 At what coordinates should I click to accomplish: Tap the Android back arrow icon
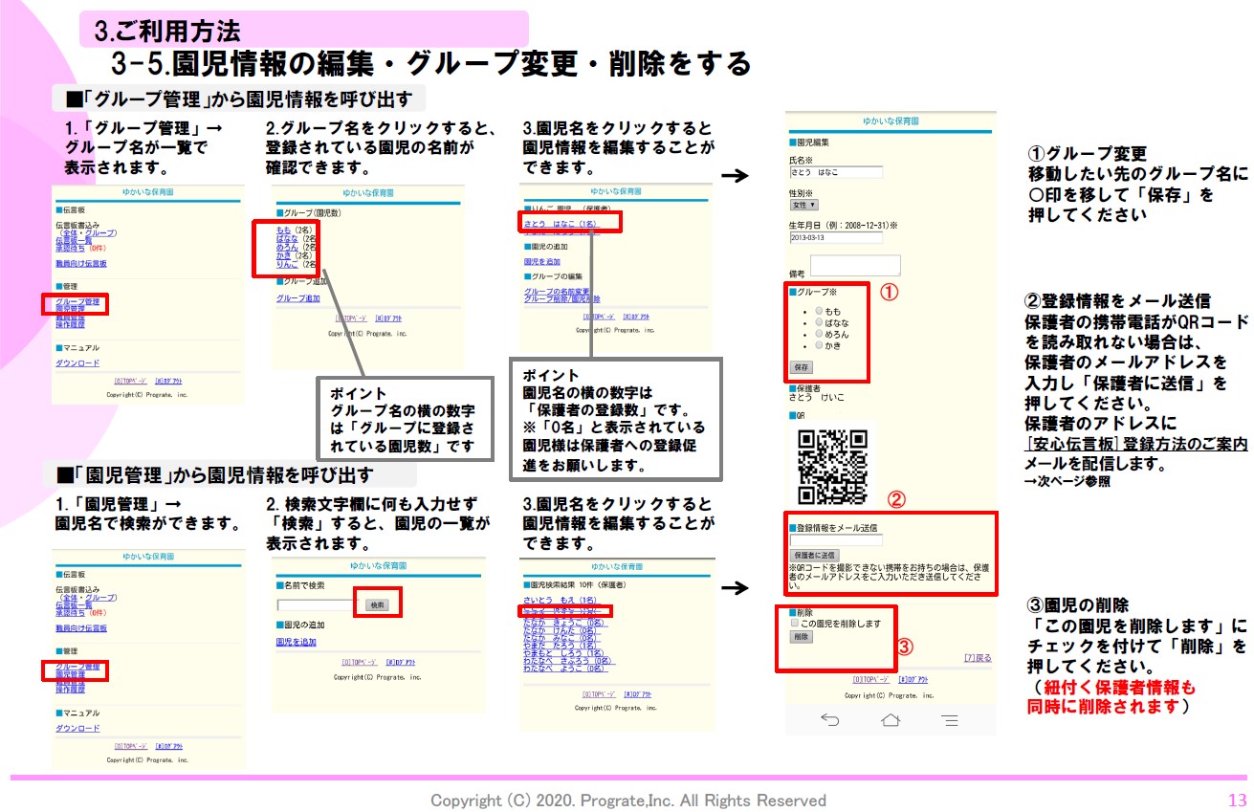[829, 720]
